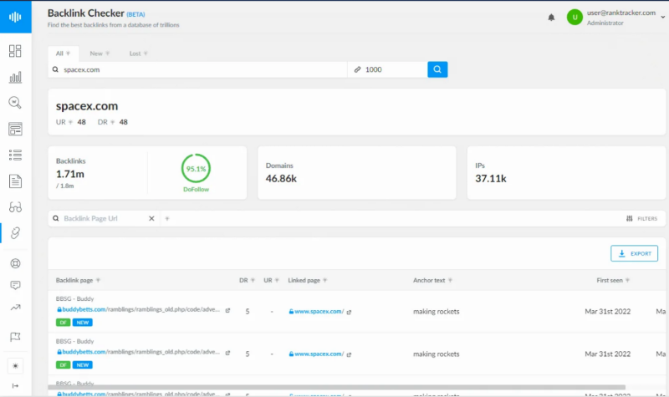Viewport: 669px width, 397px height.
Task: Click the DR info icon under spacex.com
Action: 113,122
